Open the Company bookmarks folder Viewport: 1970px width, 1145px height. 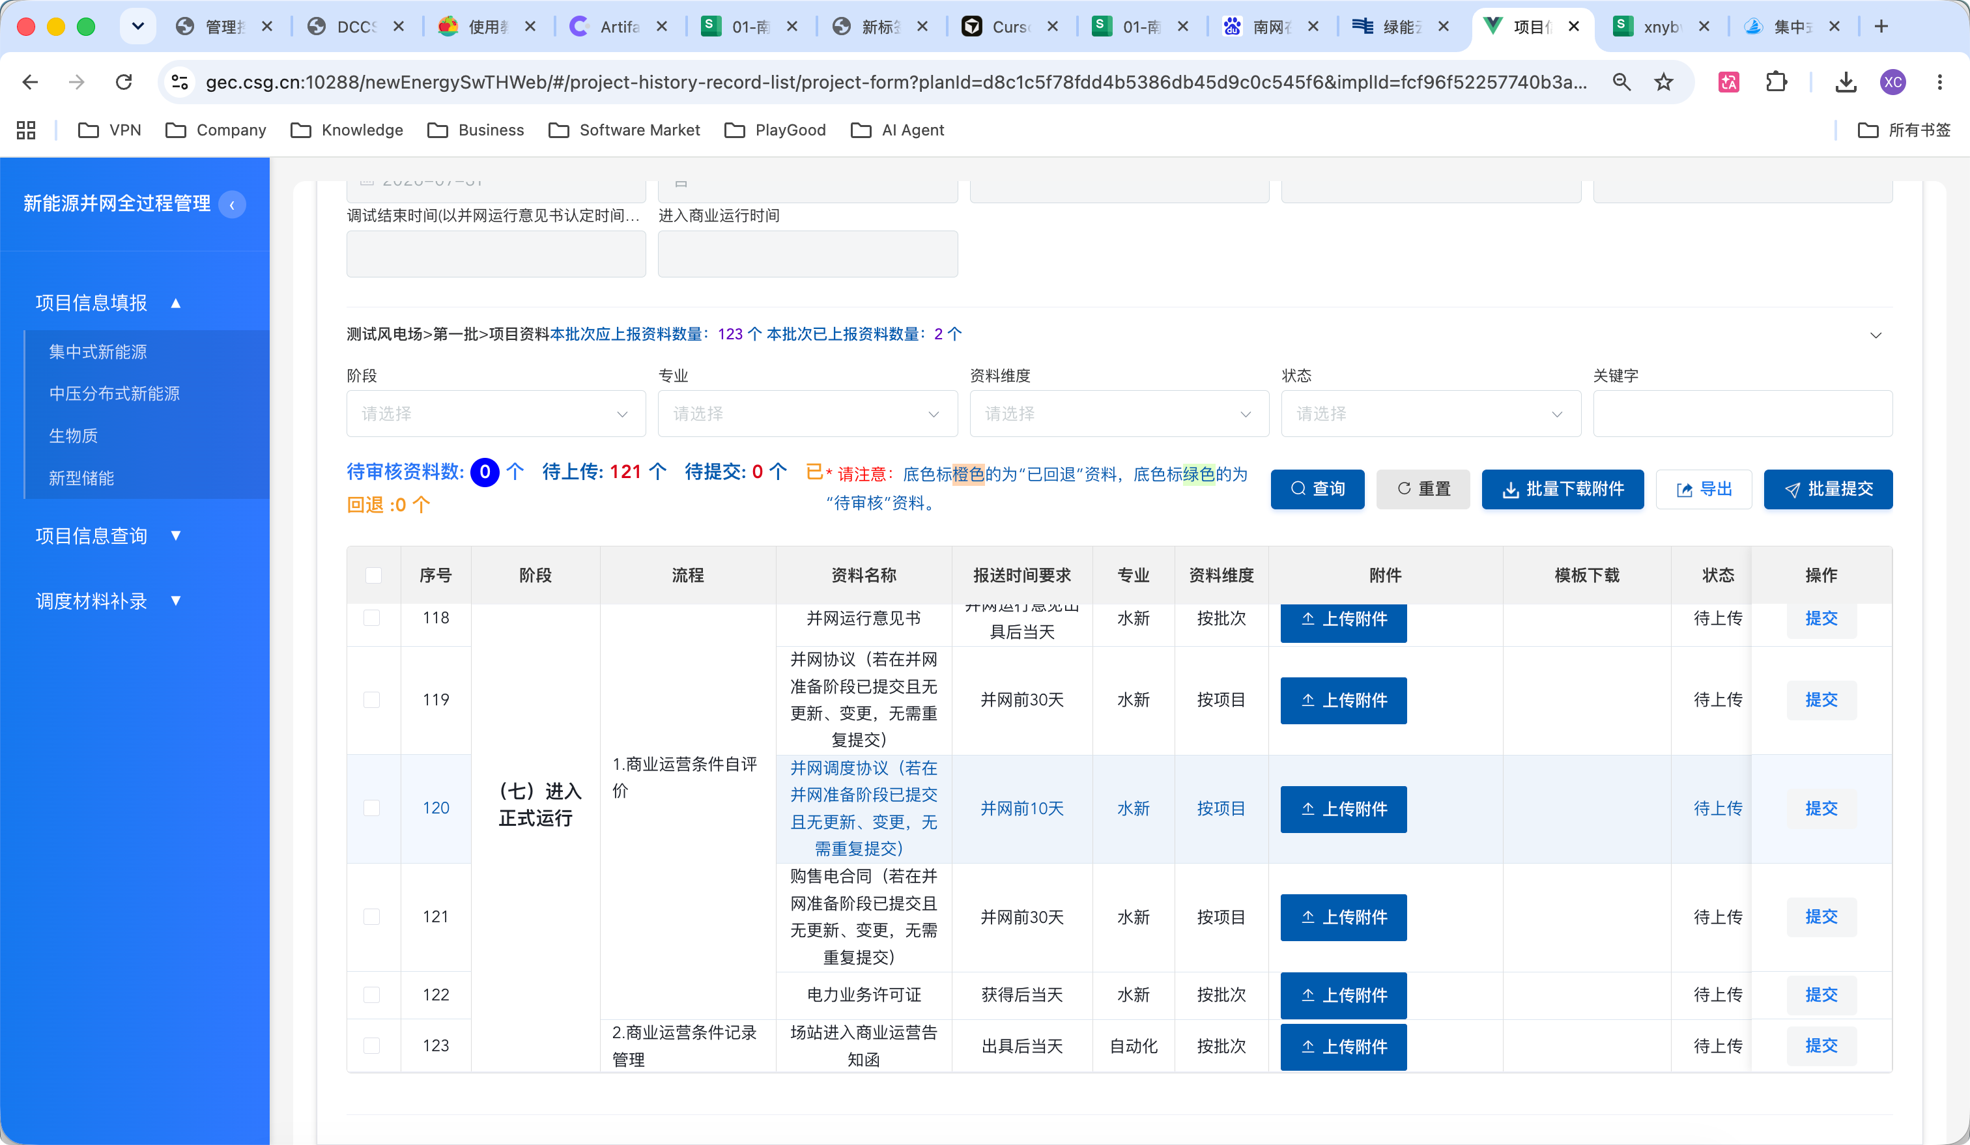(x=216, y=130)
